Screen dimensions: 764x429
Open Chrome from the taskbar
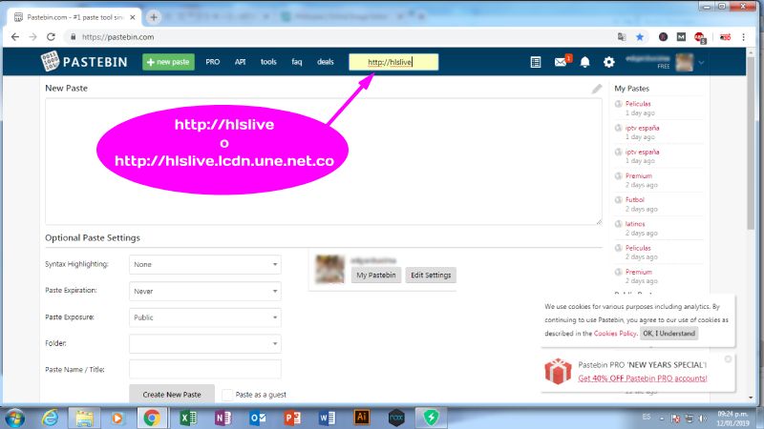152,418
